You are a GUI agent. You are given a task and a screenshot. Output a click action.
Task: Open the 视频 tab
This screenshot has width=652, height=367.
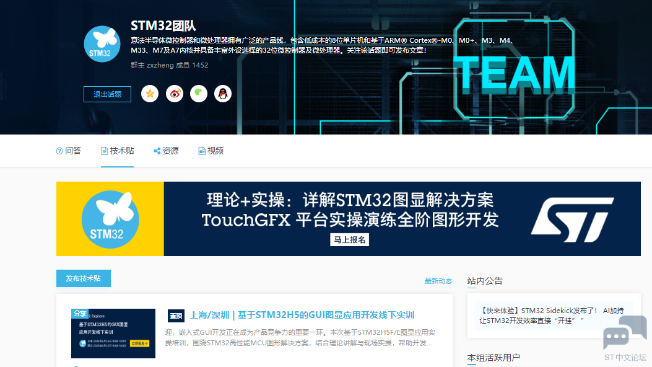(211, 151)
